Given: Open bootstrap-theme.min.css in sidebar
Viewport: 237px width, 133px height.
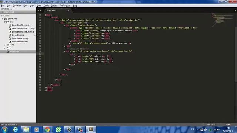Looking at the screenshot, I should coord(23,32).
